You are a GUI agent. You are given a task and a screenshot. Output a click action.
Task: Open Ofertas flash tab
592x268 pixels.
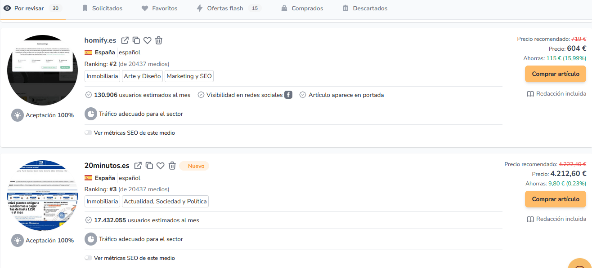point(229,8)
